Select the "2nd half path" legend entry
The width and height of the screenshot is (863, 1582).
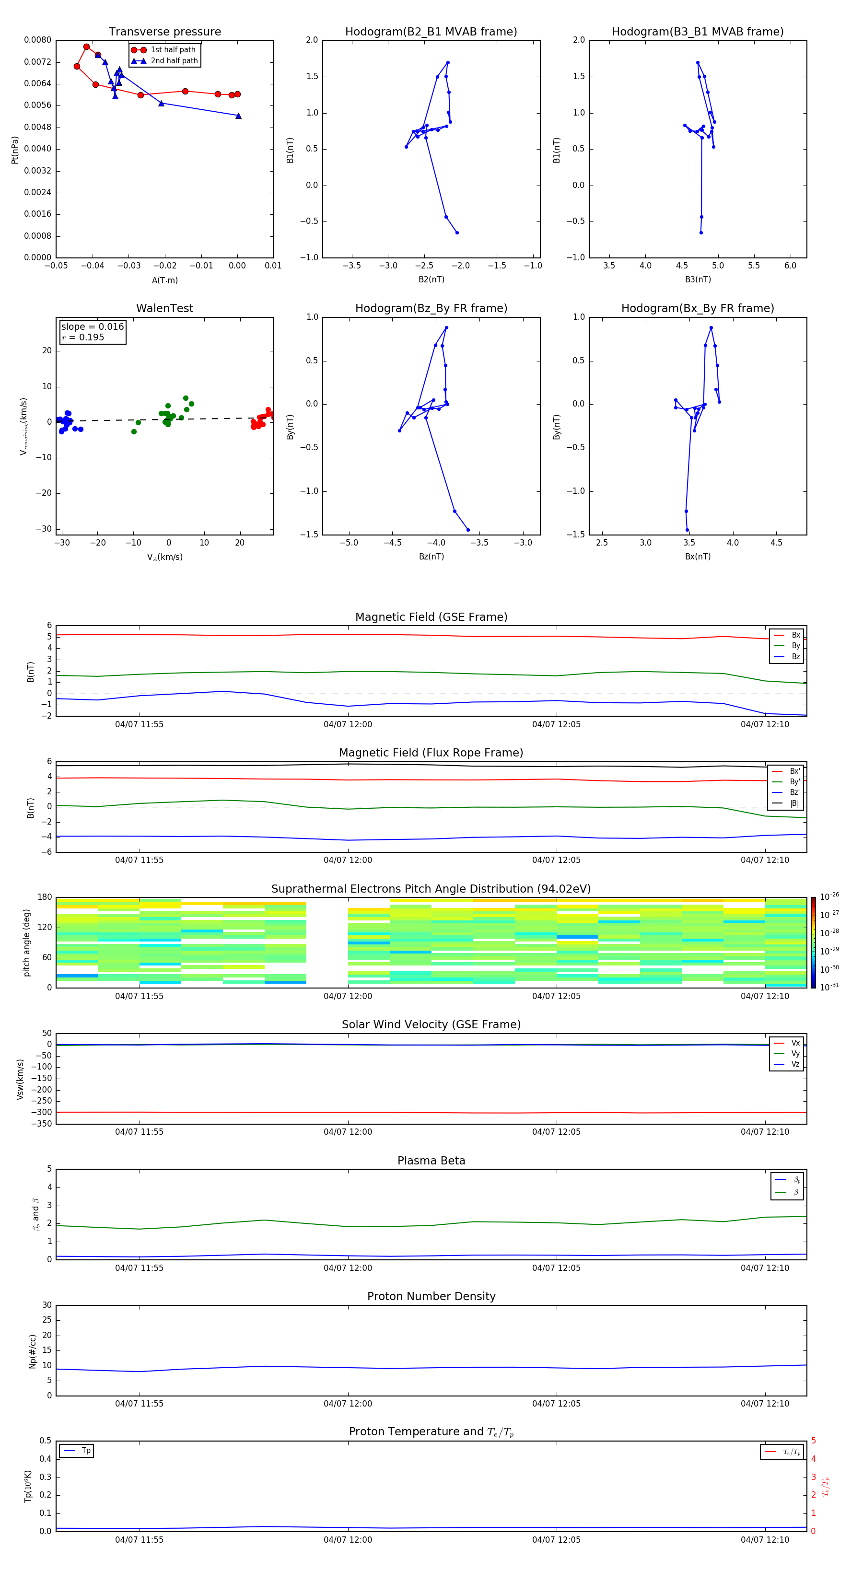pos(164,61)
